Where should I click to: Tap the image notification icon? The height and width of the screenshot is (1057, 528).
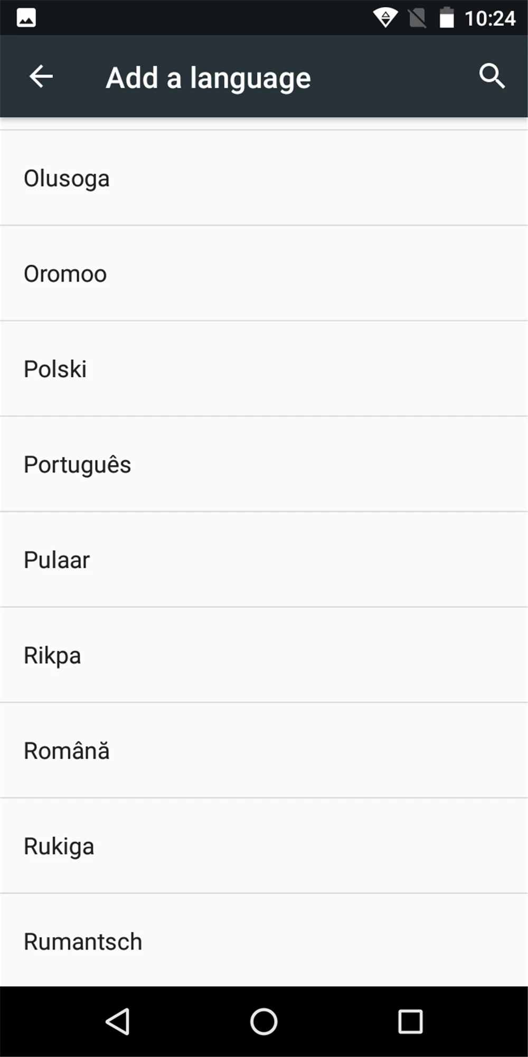26,18
